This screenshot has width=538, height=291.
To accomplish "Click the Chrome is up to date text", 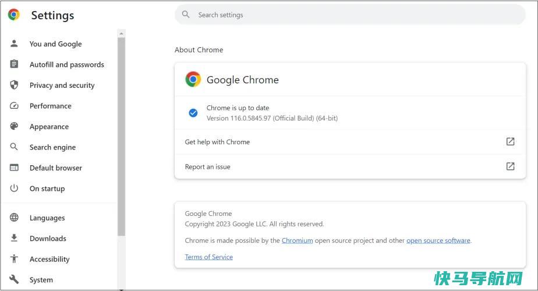I will point(238,108).
